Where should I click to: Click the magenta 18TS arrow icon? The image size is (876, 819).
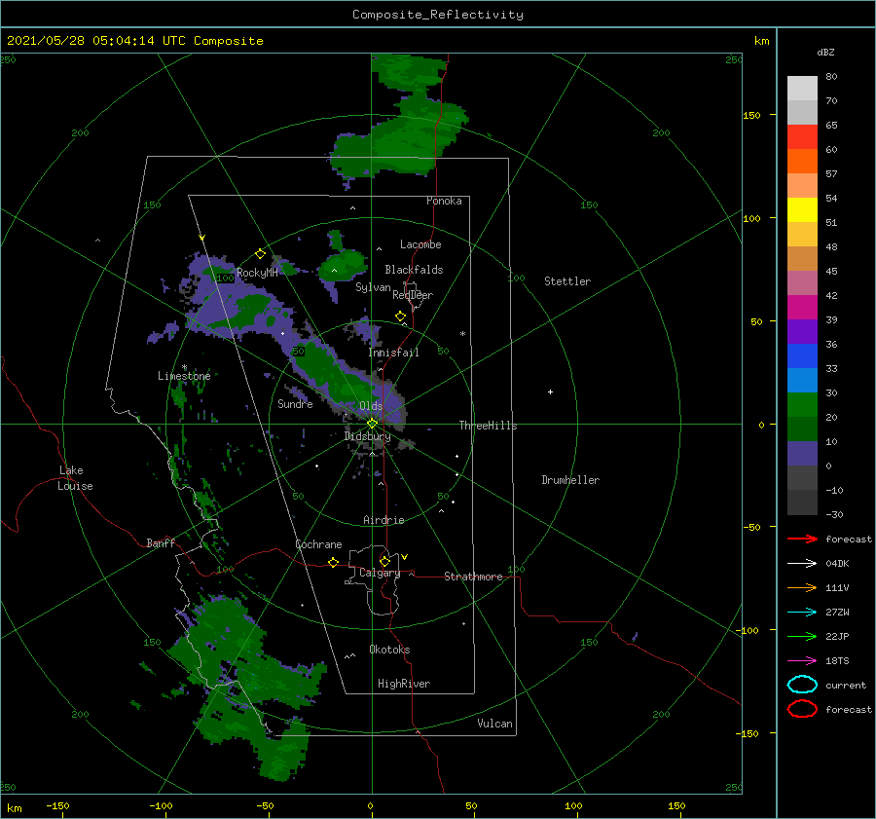click(x=802, y=661)
